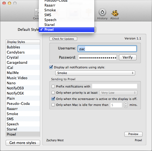Select Crystal display style
This screenshot has width=152, height=151.
(x=23, y=57)
